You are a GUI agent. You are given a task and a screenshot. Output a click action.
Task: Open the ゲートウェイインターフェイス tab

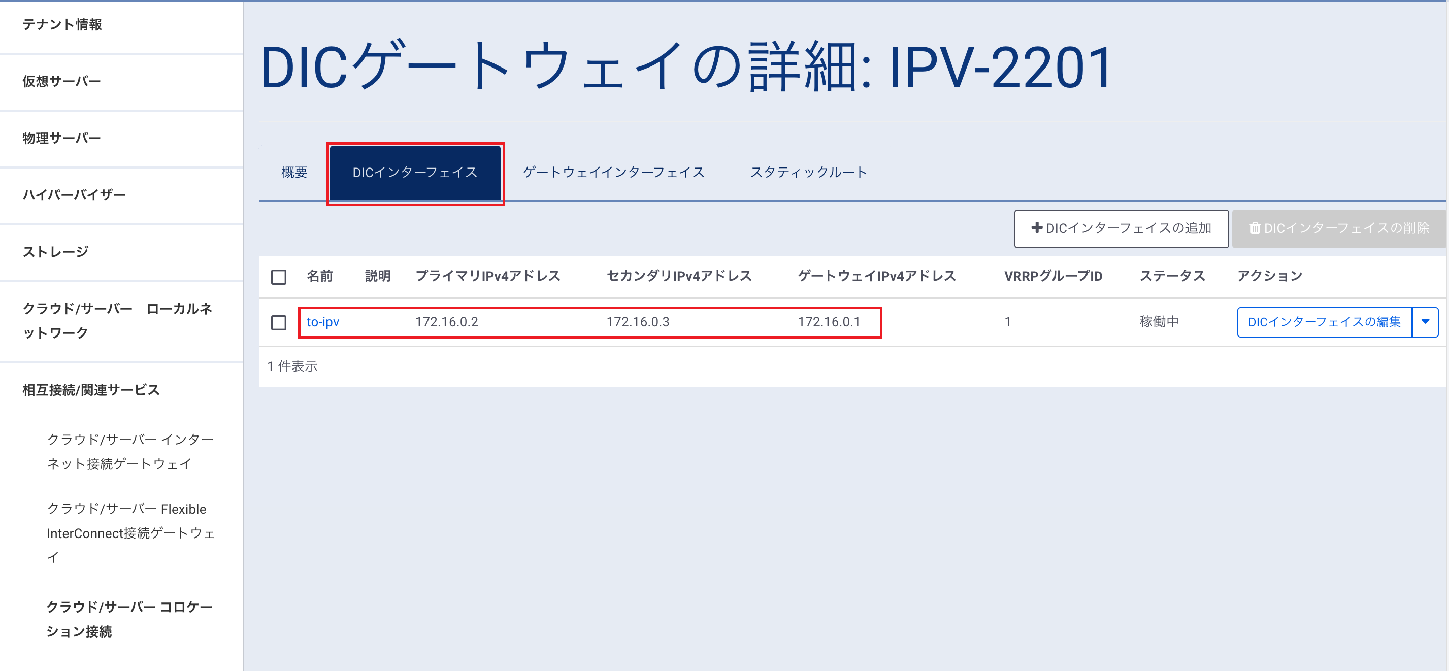(x=613, y=172)
